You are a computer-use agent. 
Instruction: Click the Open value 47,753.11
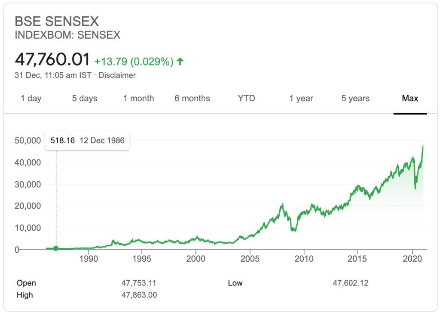139,283
